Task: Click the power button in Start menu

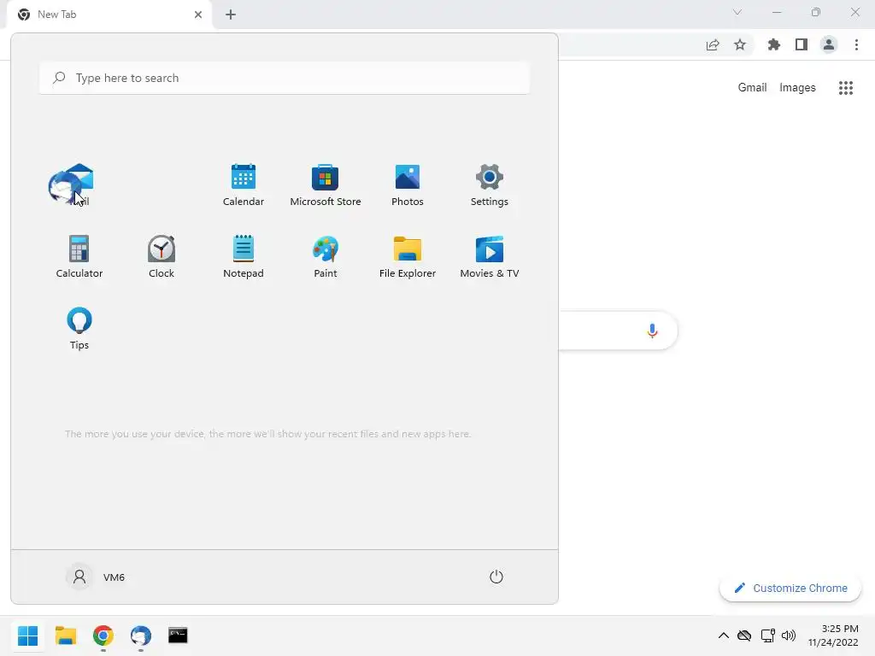Action: tap(496, 577)
